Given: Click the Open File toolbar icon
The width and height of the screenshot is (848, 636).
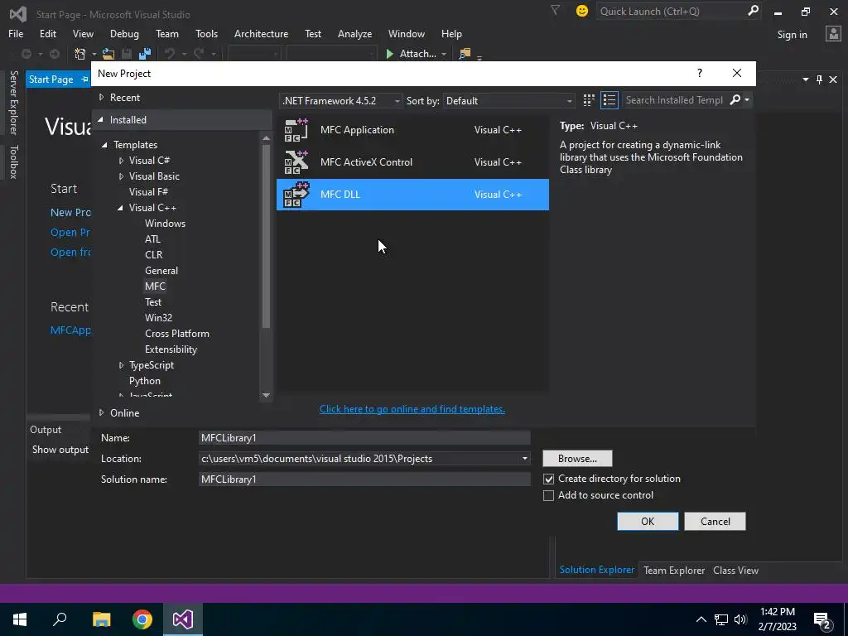Looking at the screenshot, I should pos(108,54).
